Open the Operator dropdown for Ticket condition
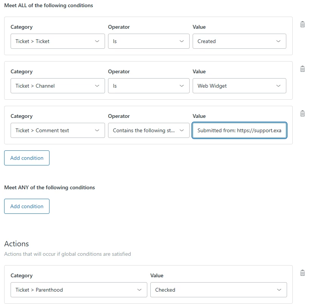The height and width of the screenshot is (306, 312). [x=148, y=41]
